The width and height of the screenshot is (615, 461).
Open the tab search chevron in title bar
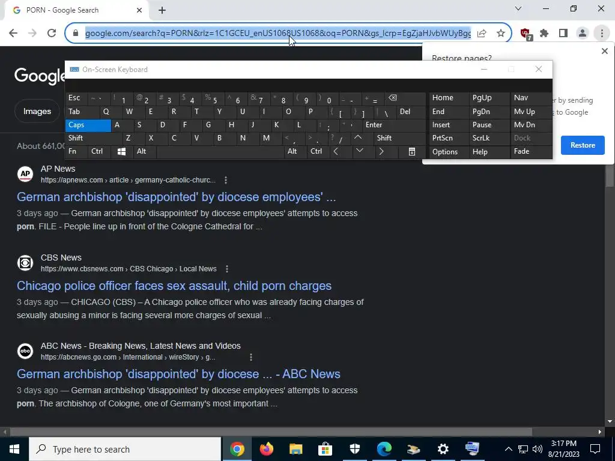click(518, 8)
